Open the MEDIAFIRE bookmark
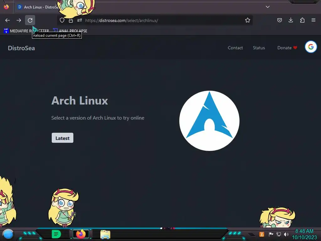 click(26, 31)
